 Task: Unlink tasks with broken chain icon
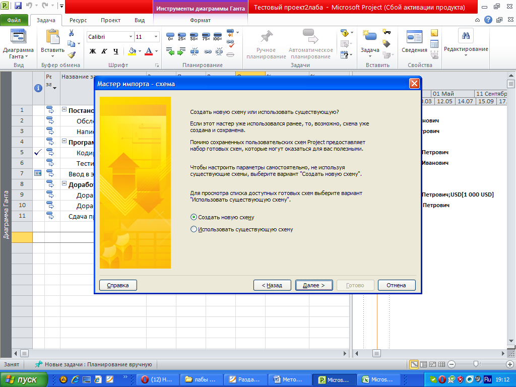click(x=219, y=51)
